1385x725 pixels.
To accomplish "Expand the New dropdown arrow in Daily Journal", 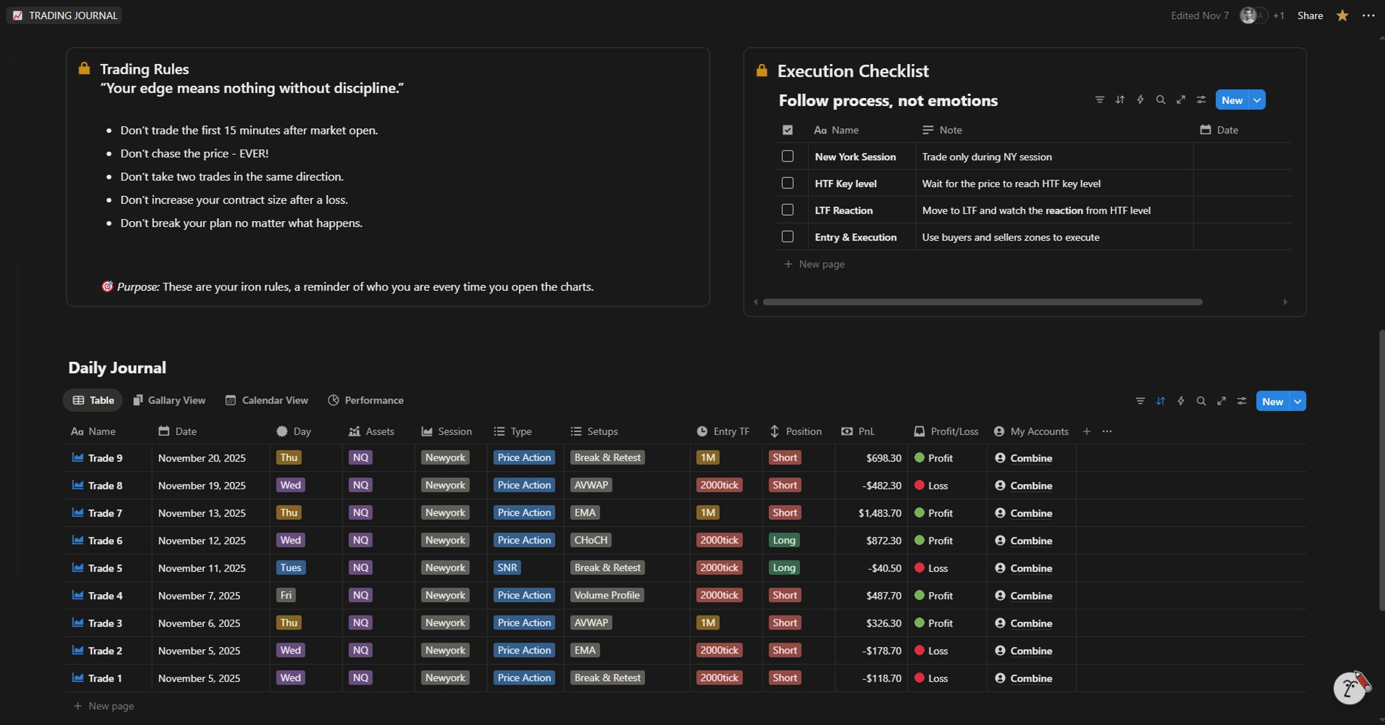I will (x=1297, y=401).
